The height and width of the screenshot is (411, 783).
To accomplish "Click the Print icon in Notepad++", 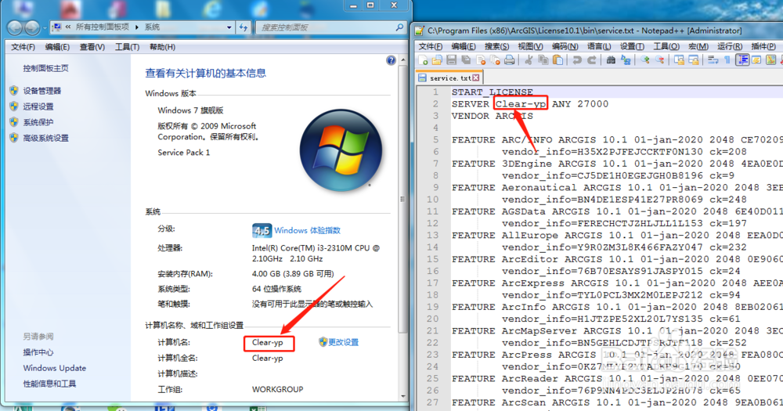I will [510, 60].
